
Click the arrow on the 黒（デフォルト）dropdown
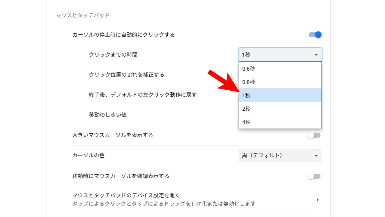[x=316, y=156]
